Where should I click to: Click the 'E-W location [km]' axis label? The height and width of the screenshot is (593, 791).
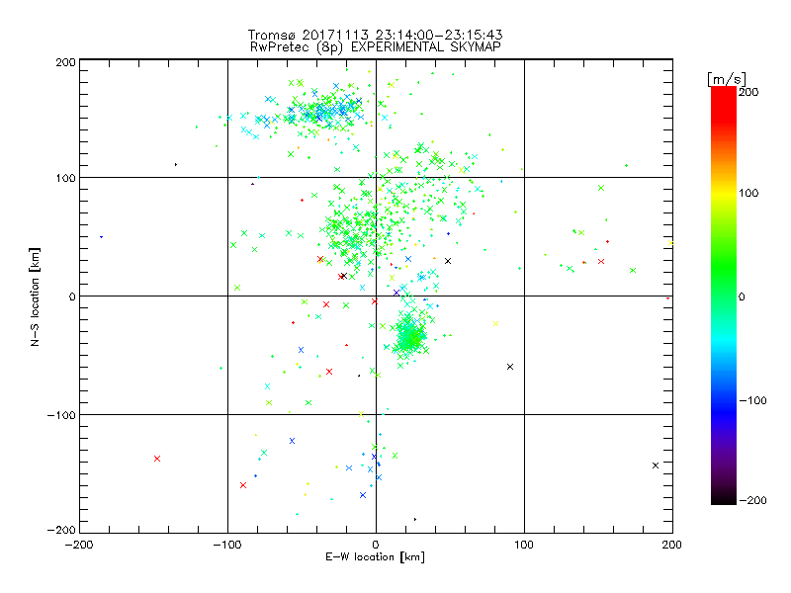point(375,556)
